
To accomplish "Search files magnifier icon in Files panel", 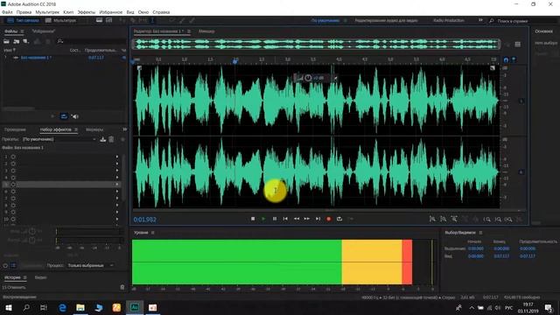I will 60,41.
